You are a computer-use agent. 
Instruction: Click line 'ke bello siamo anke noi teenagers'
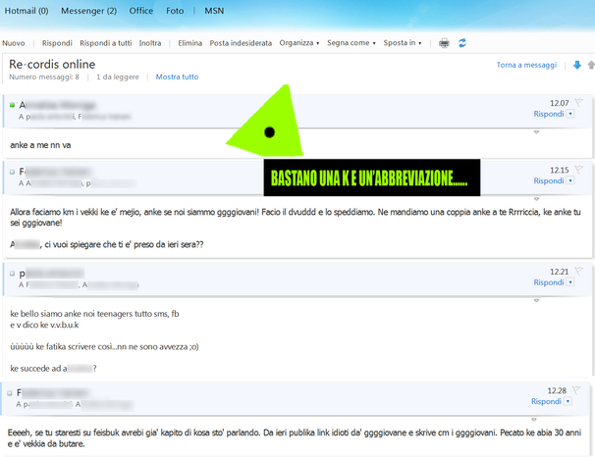(x=94, y=314)
